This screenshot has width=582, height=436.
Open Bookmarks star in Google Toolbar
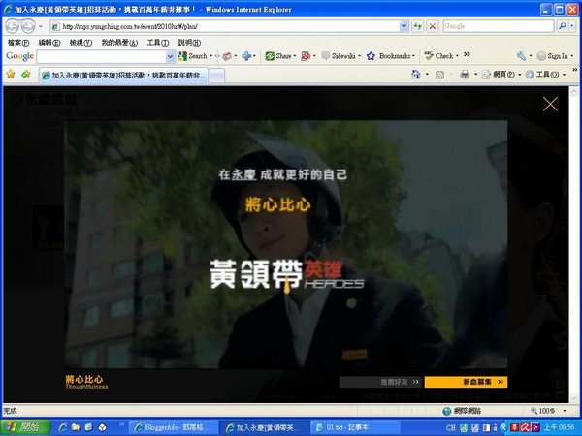point(389,56)
